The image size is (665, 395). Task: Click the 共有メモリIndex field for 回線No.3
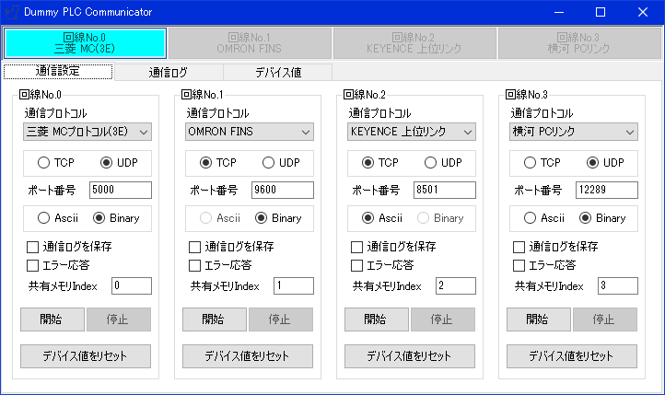[x=617, y=286]
